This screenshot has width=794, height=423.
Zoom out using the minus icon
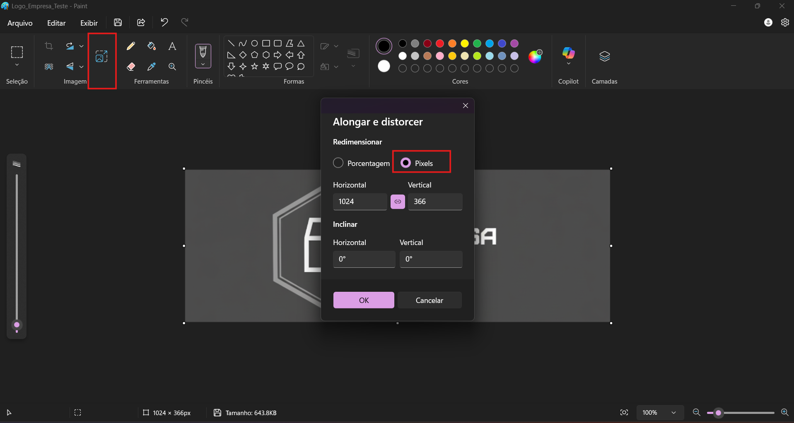click(x=697, y=412)
